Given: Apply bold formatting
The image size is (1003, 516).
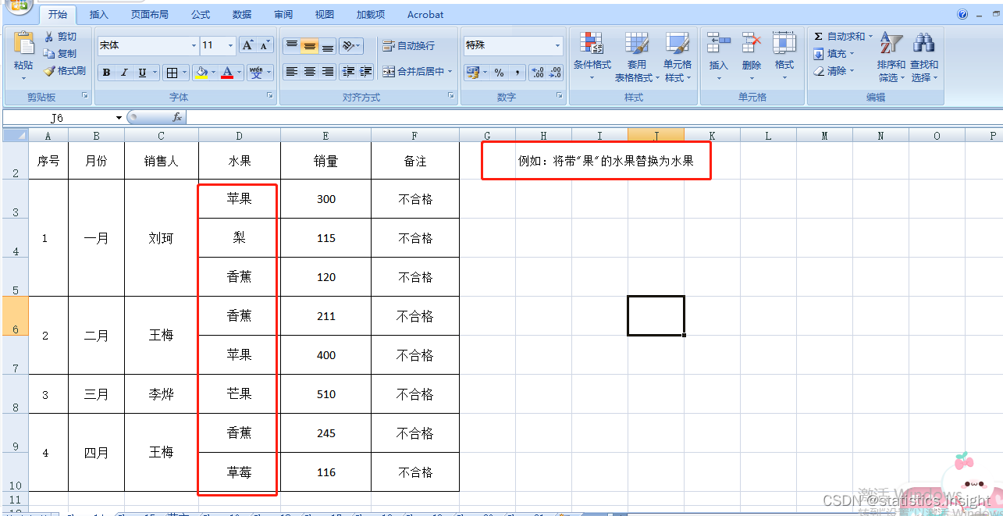Looking at the screenshot, I should tap(106, 72).
